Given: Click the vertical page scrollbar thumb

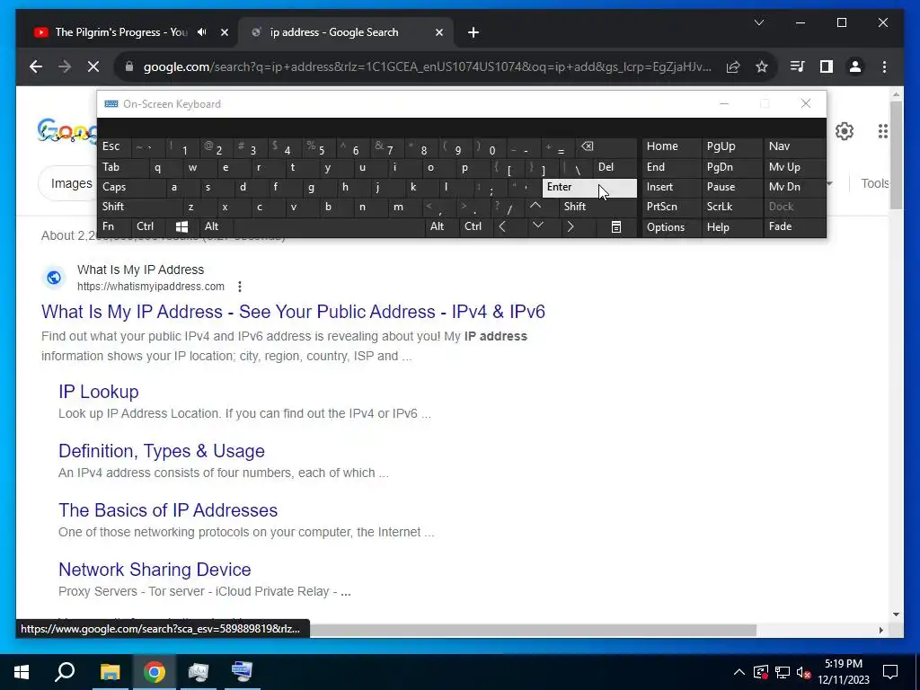Looking at the screenshot, I should [896, 155].
